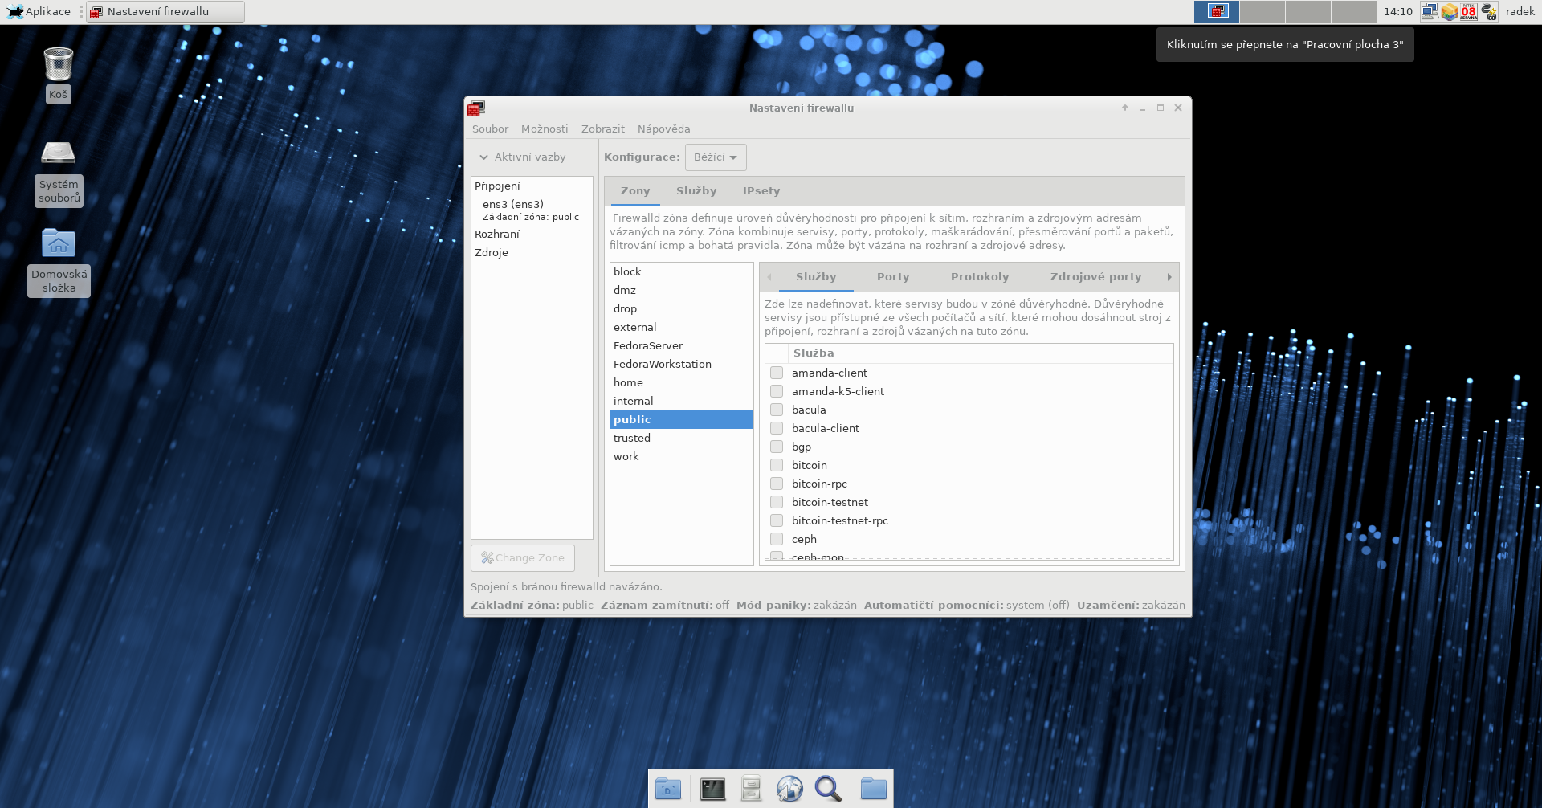Switch to the IPsety tab
This screenshot has height=808, width=1542.
pyautogui.click(x=761, y=191)
